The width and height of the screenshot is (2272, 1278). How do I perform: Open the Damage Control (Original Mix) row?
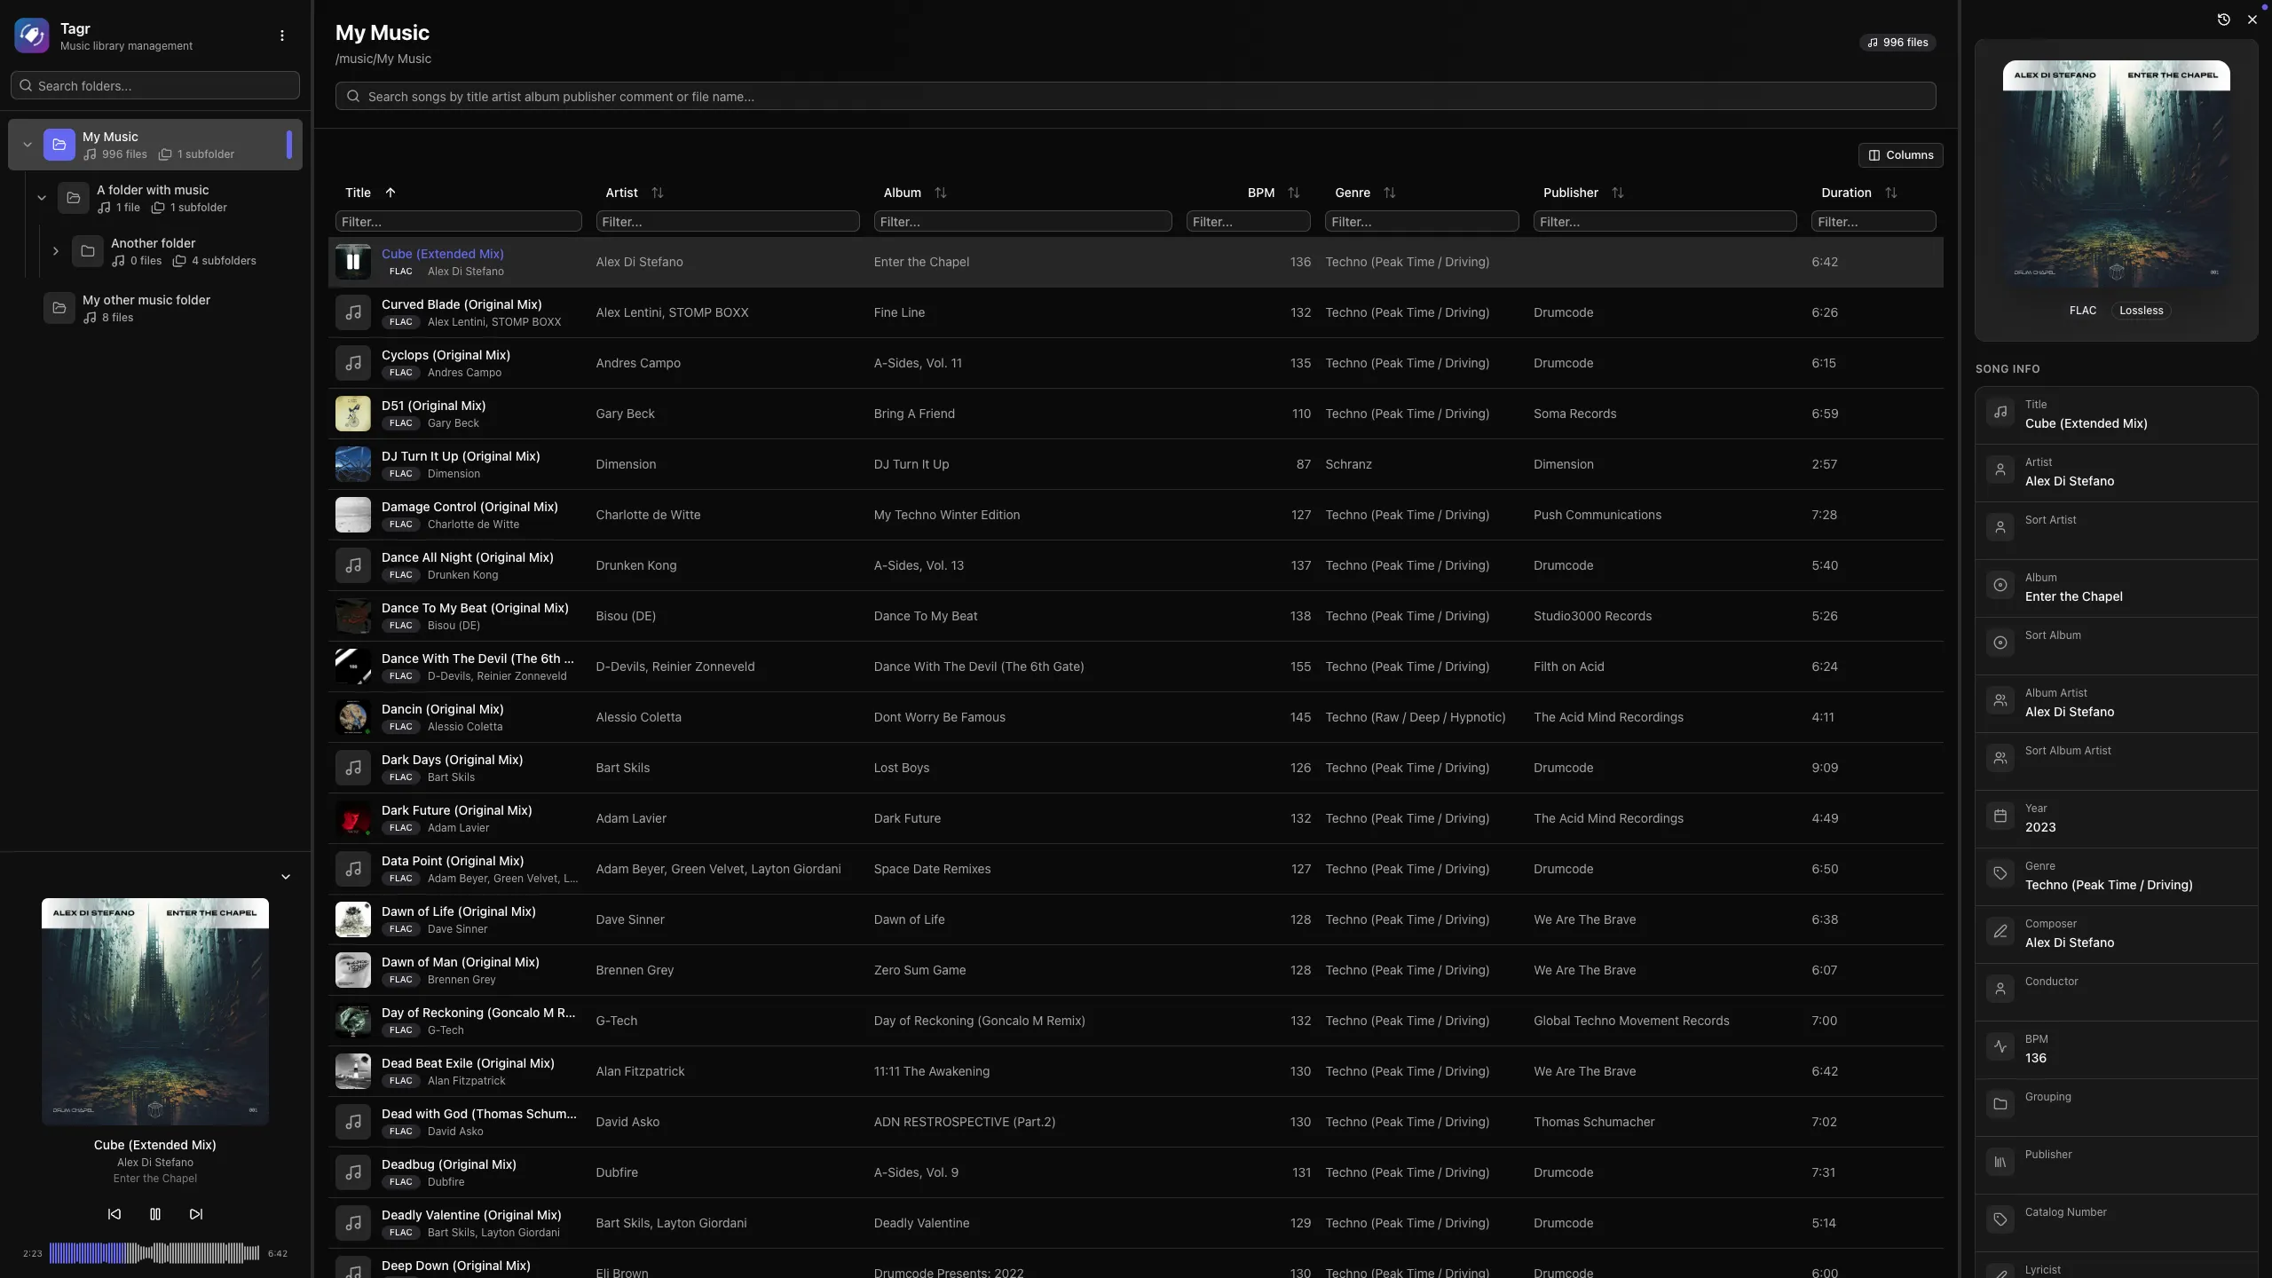[1135, 515]
